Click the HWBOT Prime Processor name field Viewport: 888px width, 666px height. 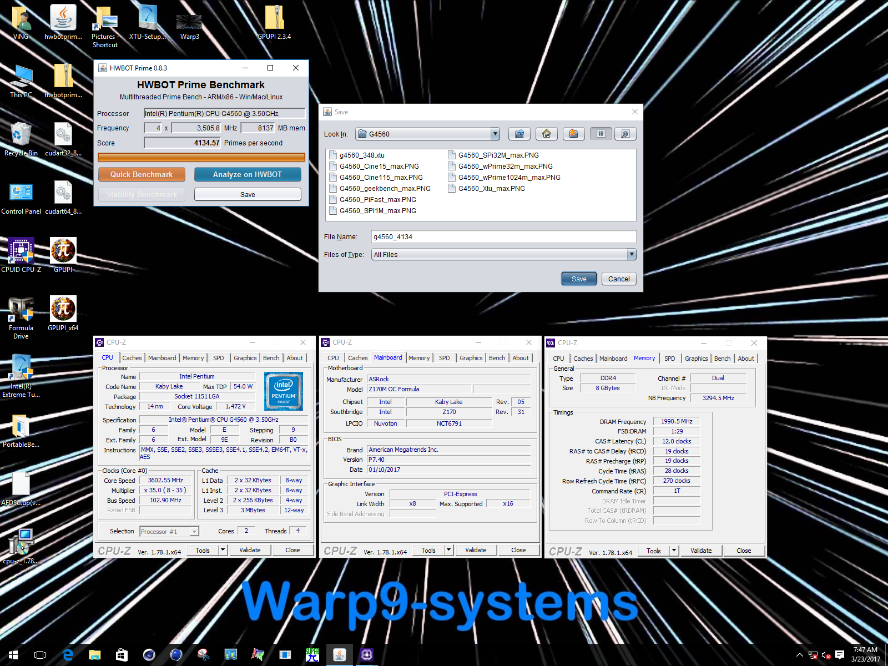click(x=225, y=113)
